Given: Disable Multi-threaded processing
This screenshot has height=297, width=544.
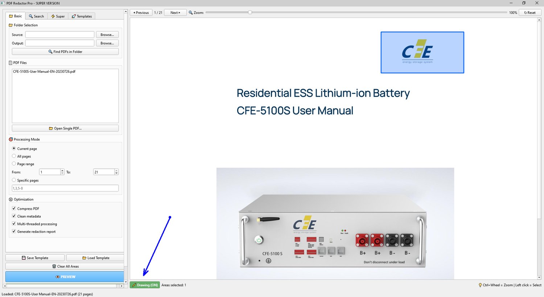Looking at the screenshot, I should coord(14,224).
